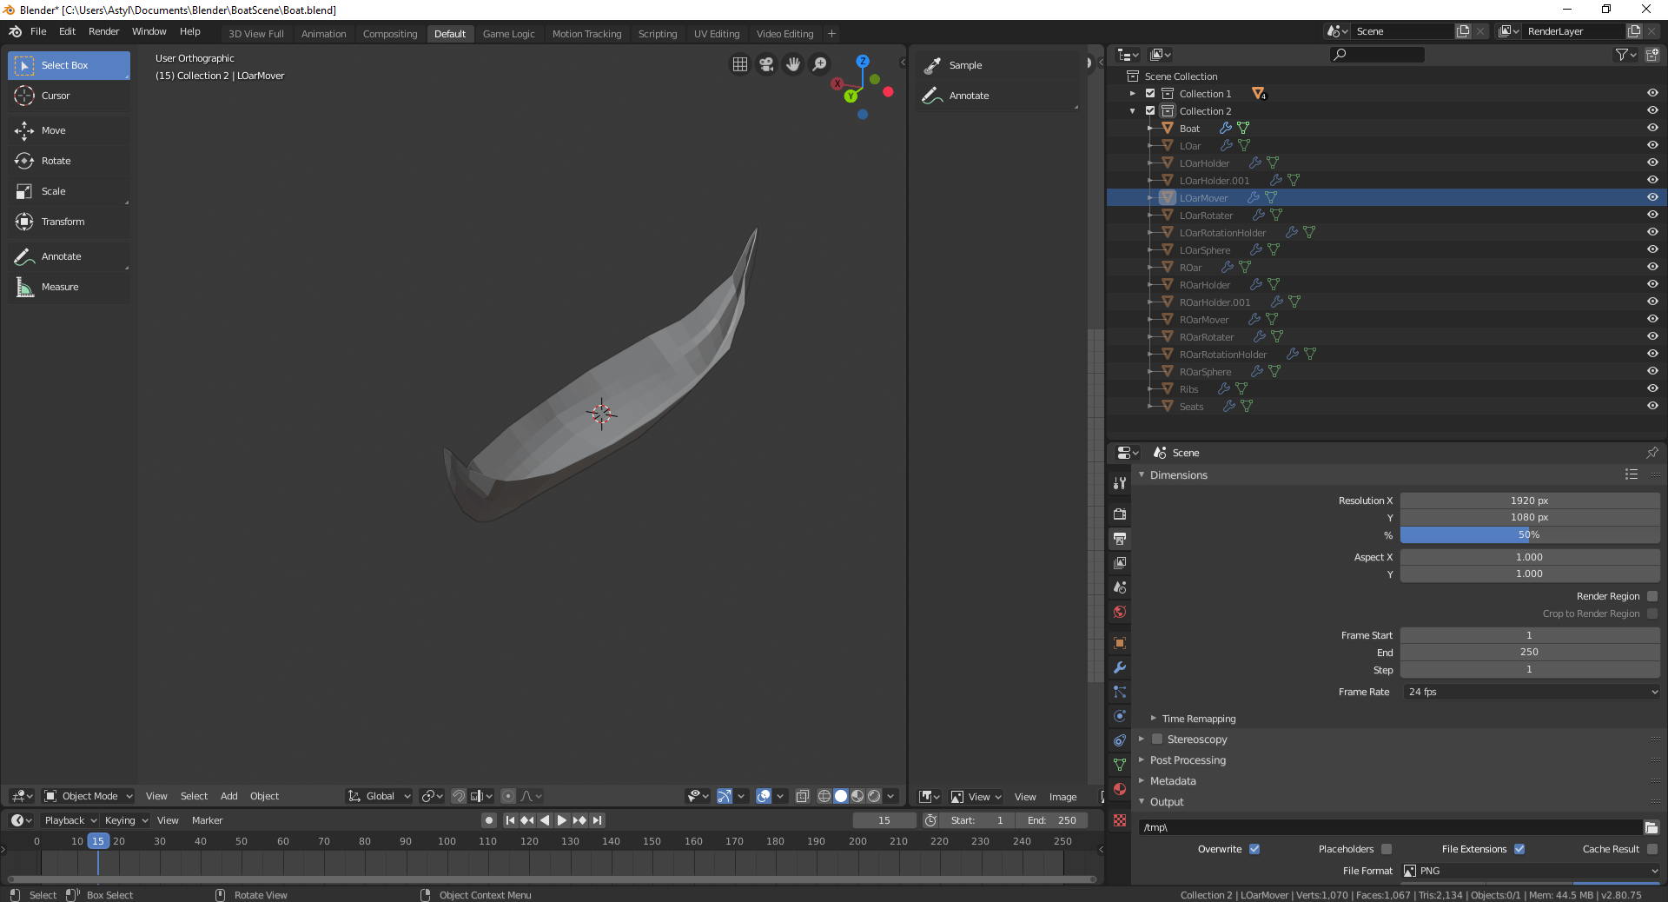
Task: Activate the Rotate tool
Action: pyautogui.click(x=56, y=161)
